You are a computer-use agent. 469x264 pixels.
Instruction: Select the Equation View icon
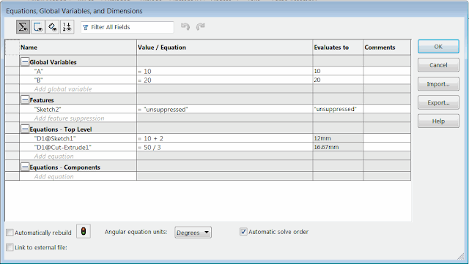tap(23, 27)
